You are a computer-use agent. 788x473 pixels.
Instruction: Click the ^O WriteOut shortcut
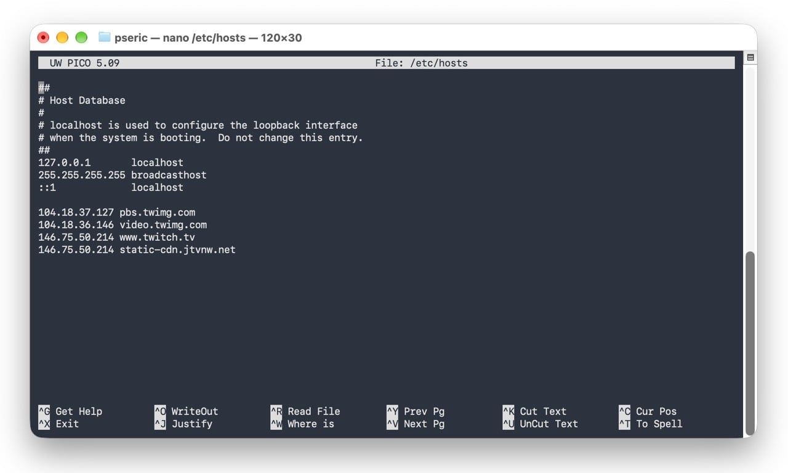click(x=186, y=411)
